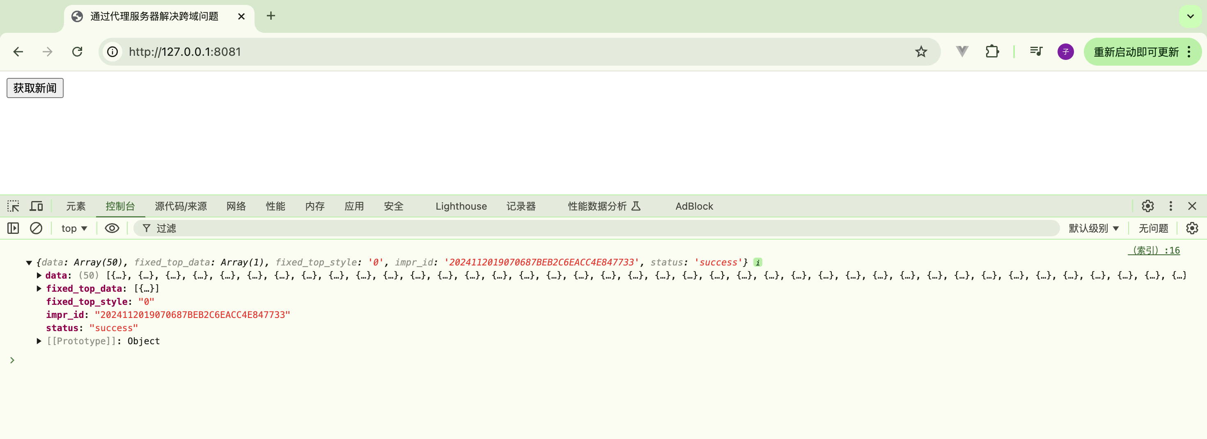The image size is (1207, 439).
Task: Open the tab search dropdown chevron
Action: point(1190,16)
